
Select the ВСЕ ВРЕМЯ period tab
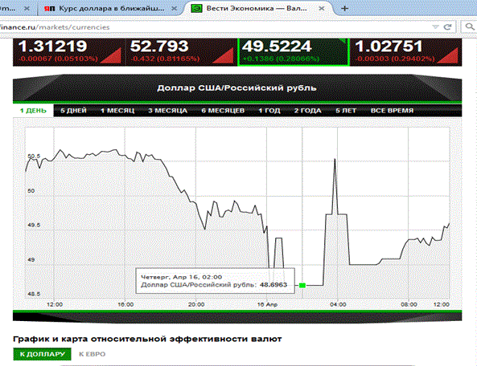pyautogui.click(x=392, y=111)
